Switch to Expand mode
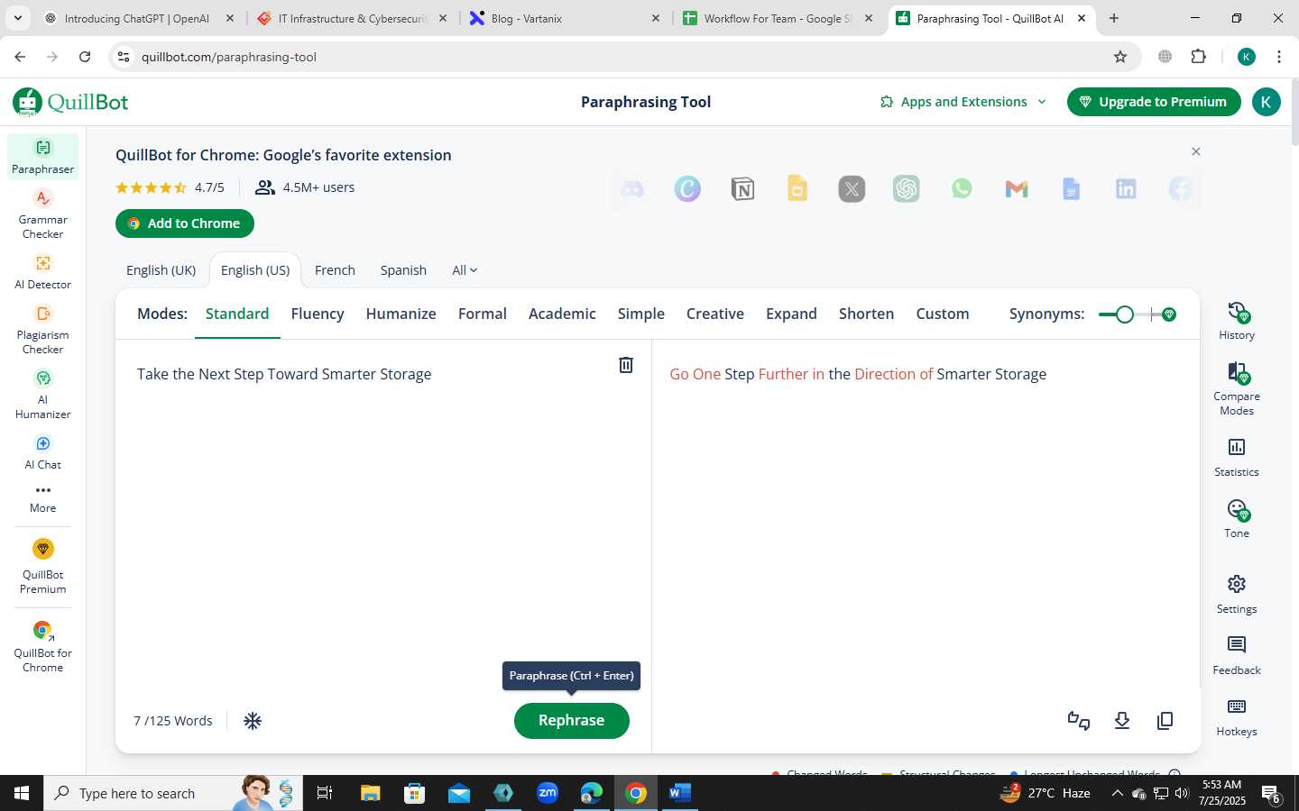Viewport: 1299px width, 811px height. click(791, 314)
